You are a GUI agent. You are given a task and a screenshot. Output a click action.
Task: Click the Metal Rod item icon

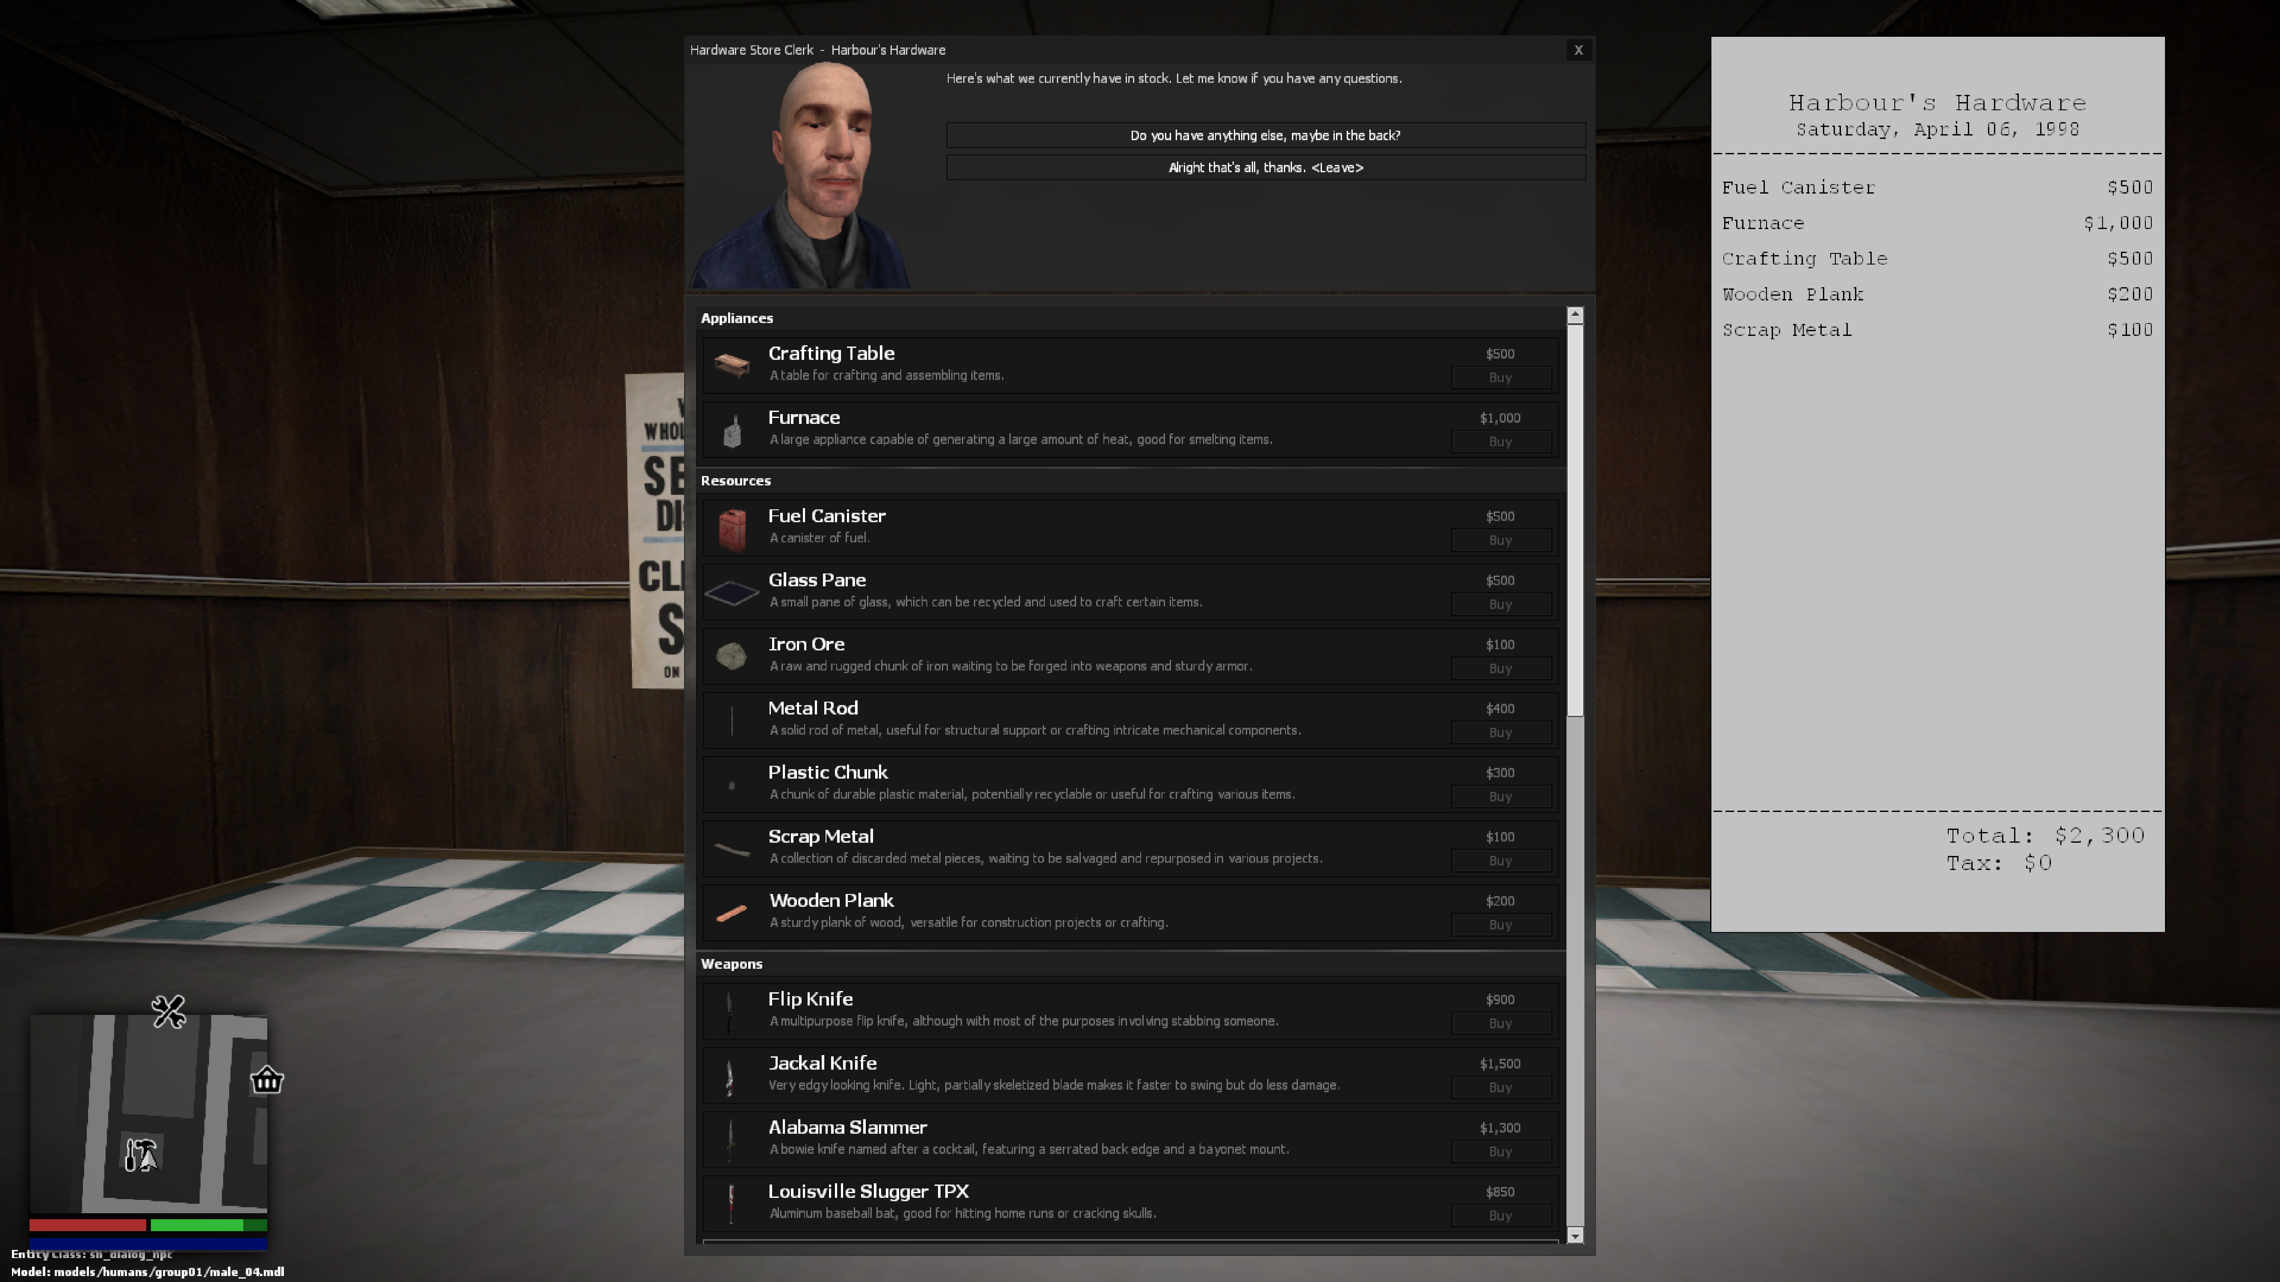coord(732,720)
